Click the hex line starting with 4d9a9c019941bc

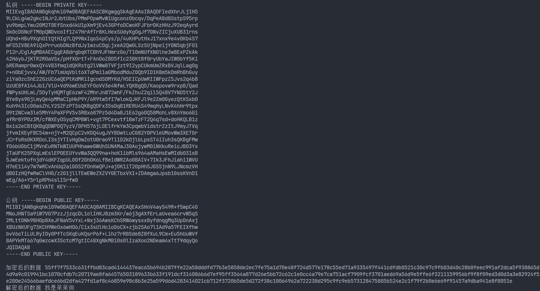(x=273, y=274)
